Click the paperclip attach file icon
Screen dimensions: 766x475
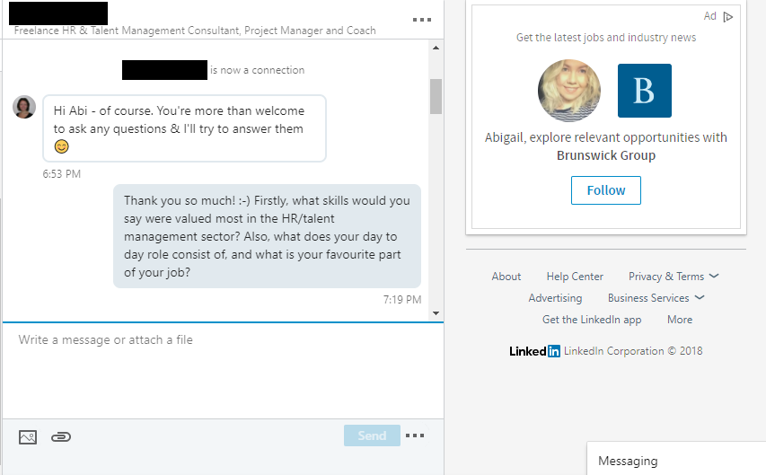coord(61,437)
